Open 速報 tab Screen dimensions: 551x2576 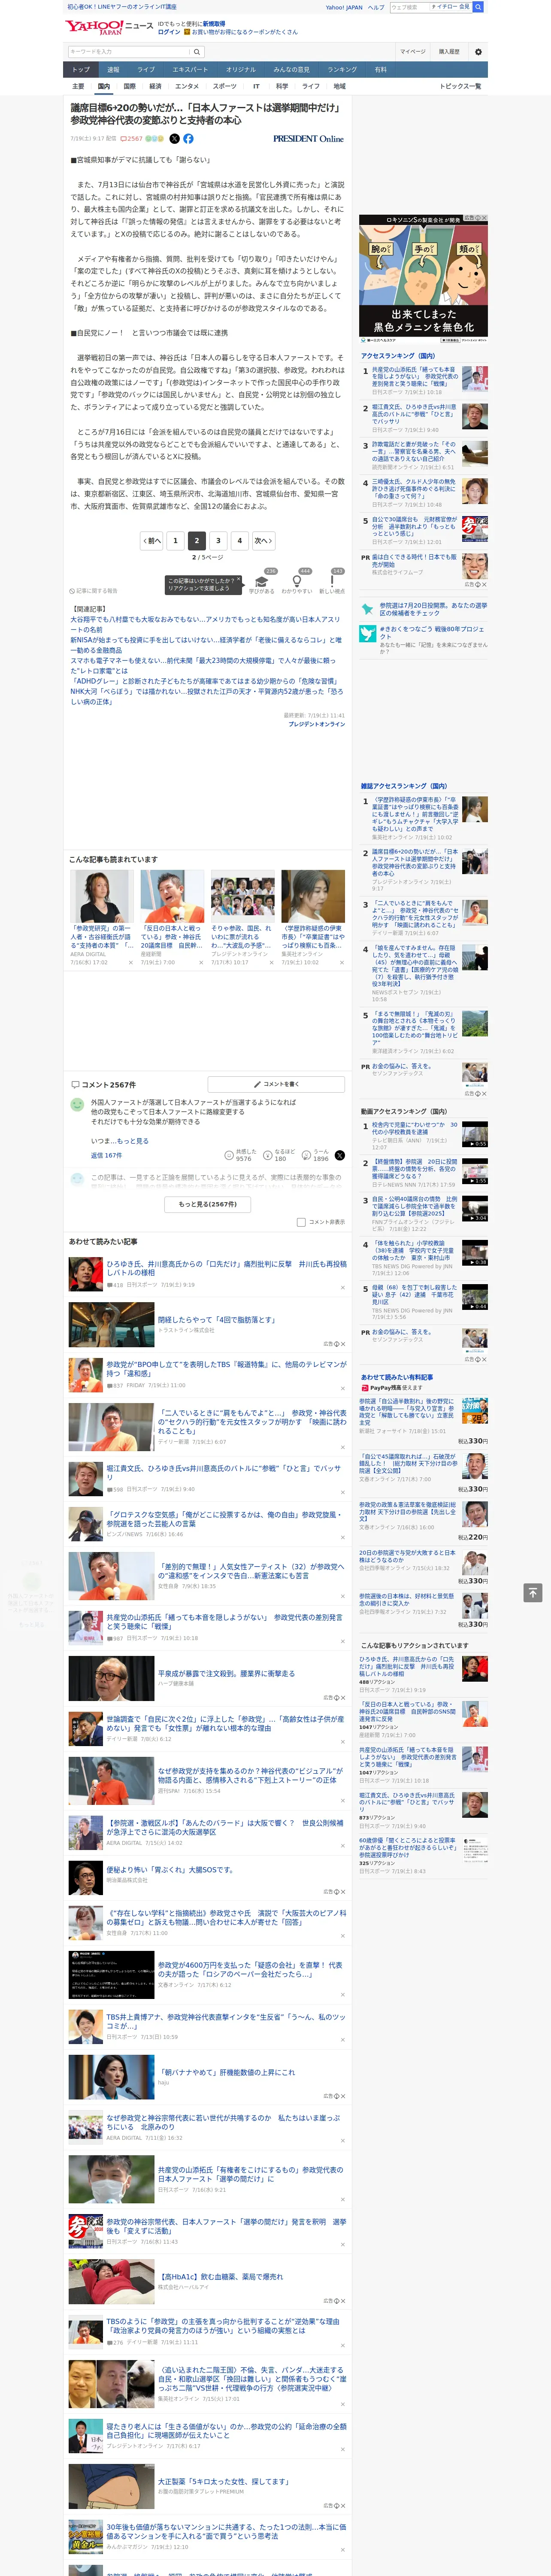(113, 70)
